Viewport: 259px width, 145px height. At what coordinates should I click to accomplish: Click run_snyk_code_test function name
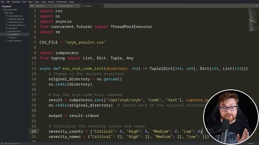83,68
